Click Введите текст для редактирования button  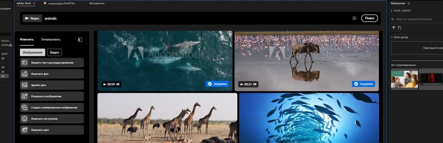click(52, 63)
